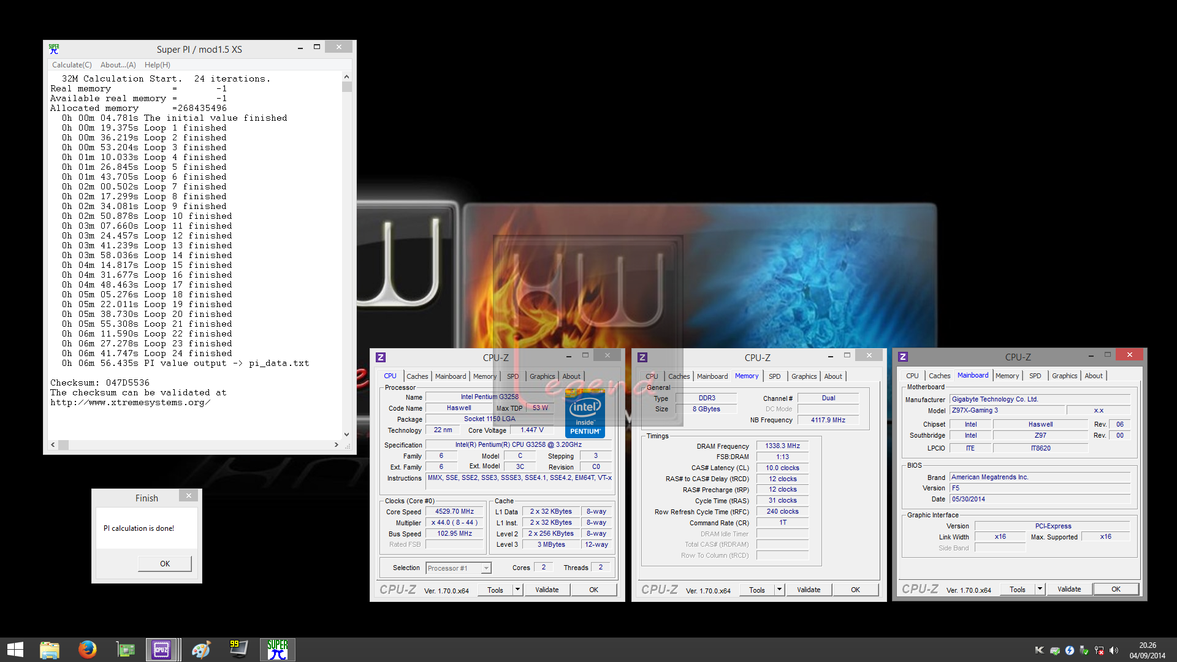Image resolution: width=1177 pixels, height=662 pixels.
Task: Switch to CPU-Z in the taskbar
Action: [x=162, y=650]
